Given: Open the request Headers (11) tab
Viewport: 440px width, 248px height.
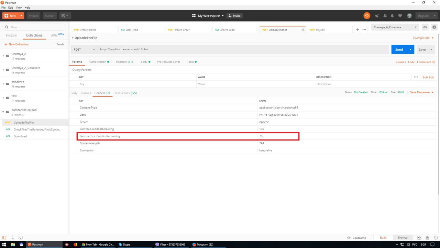Looking at the screenshot, I should tap(124, 62).
